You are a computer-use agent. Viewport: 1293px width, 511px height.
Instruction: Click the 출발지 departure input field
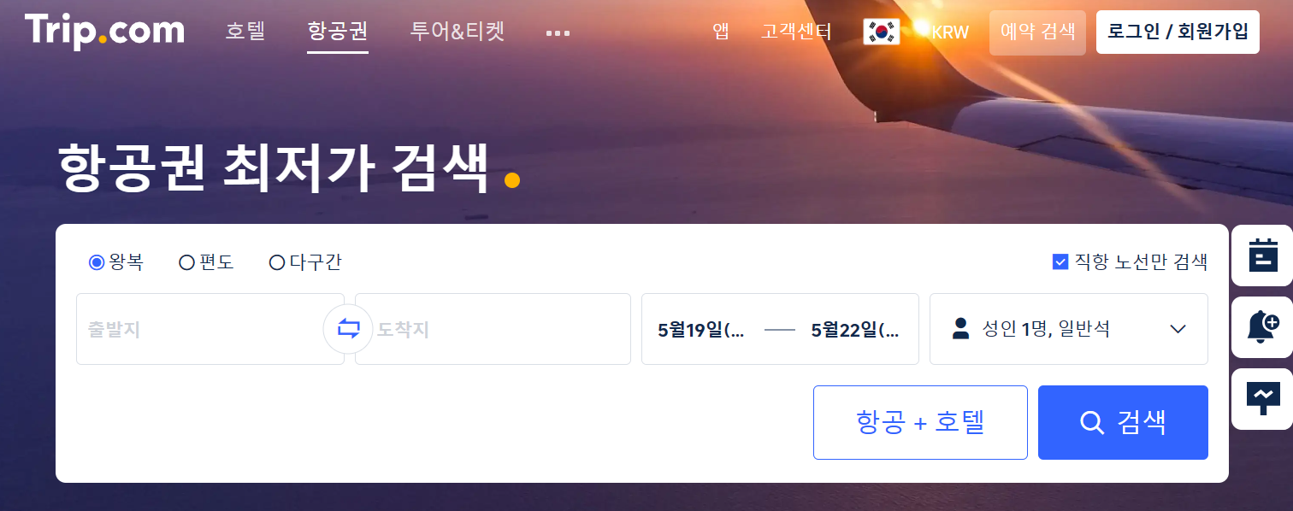(x=210, y=329)
